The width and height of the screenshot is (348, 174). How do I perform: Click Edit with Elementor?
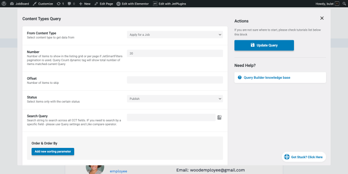(x=133, y=4)
